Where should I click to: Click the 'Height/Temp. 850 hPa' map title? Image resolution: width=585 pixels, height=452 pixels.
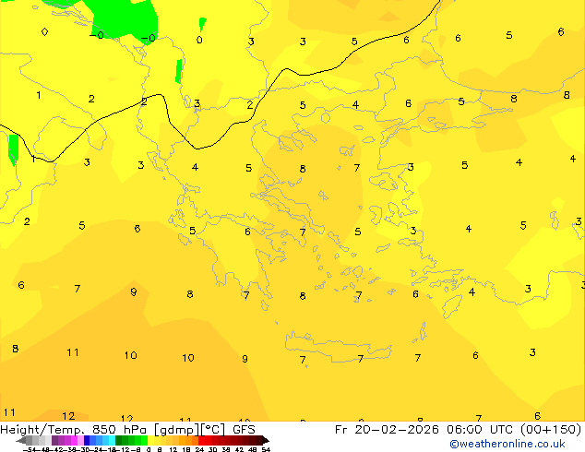coord(75,430)
